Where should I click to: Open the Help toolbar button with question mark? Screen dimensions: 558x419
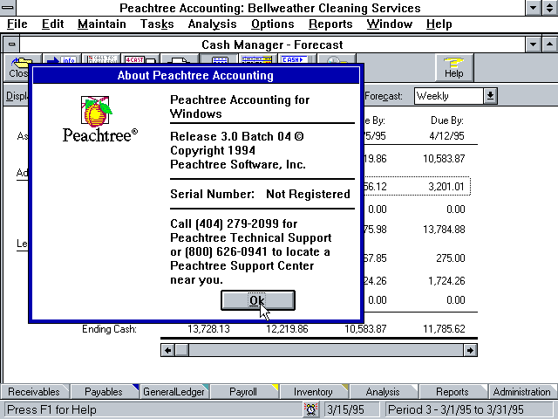point(453,68)
